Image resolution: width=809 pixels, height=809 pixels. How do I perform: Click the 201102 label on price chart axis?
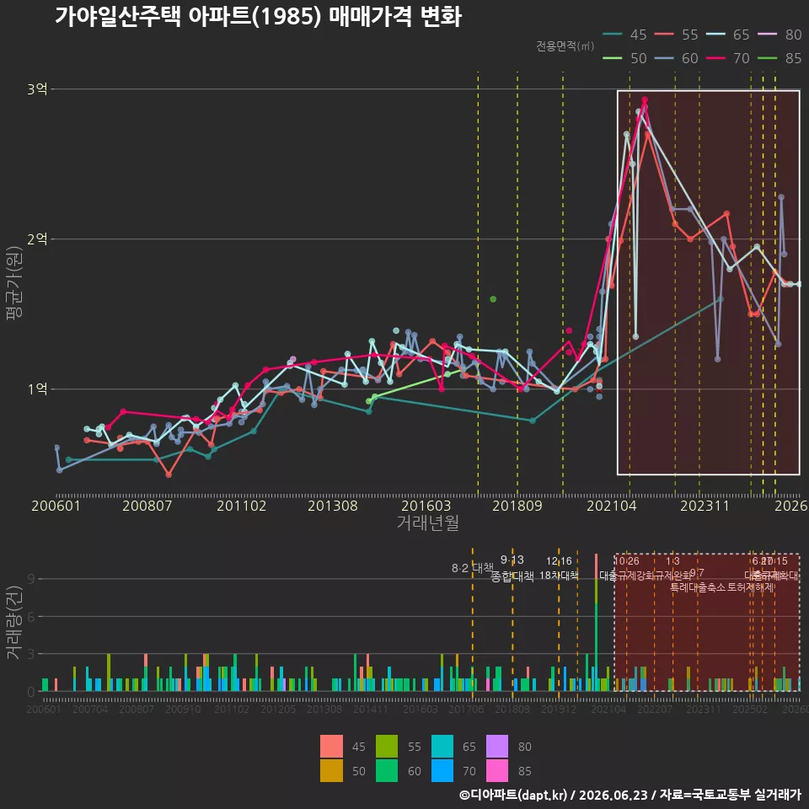[x=242, y=506]
